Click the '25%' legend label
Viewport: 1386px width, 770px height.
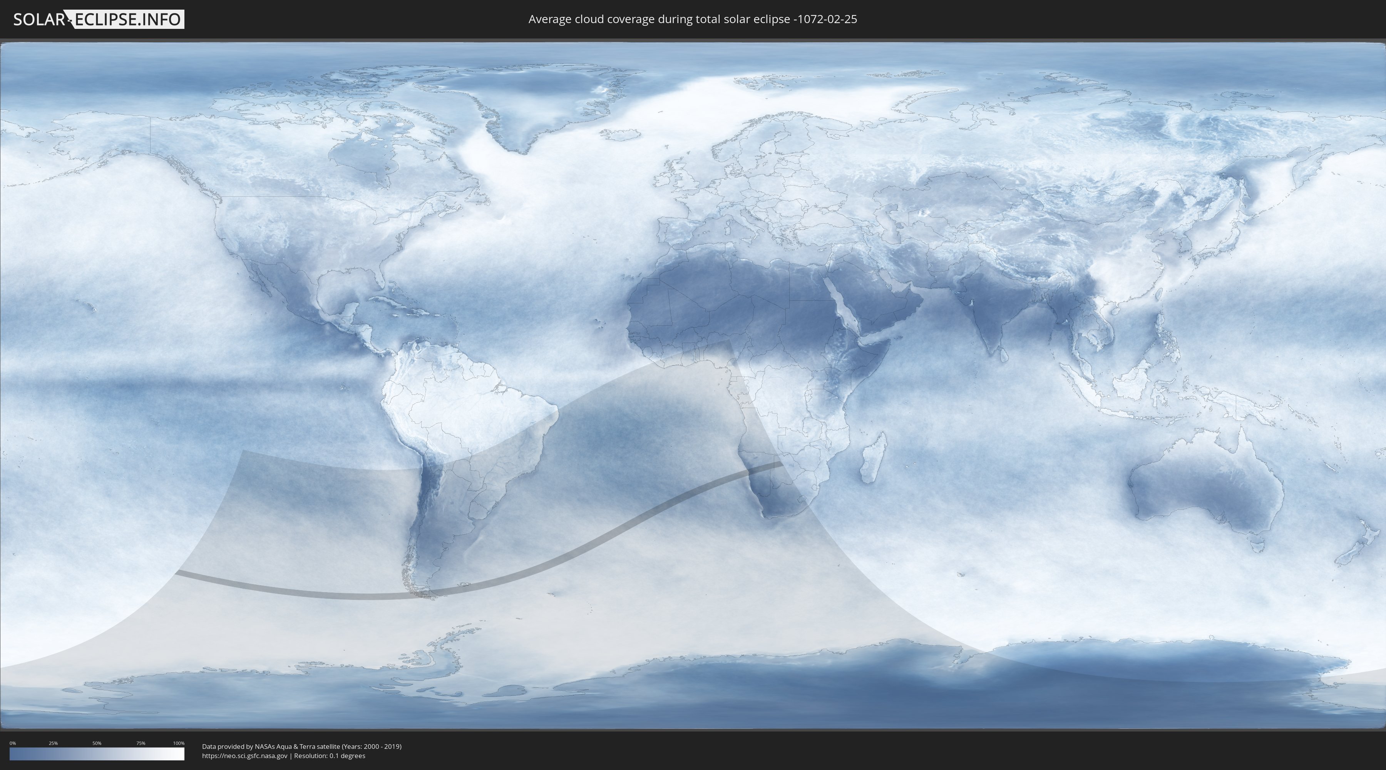pyautogui.click(x=53, y=743)
